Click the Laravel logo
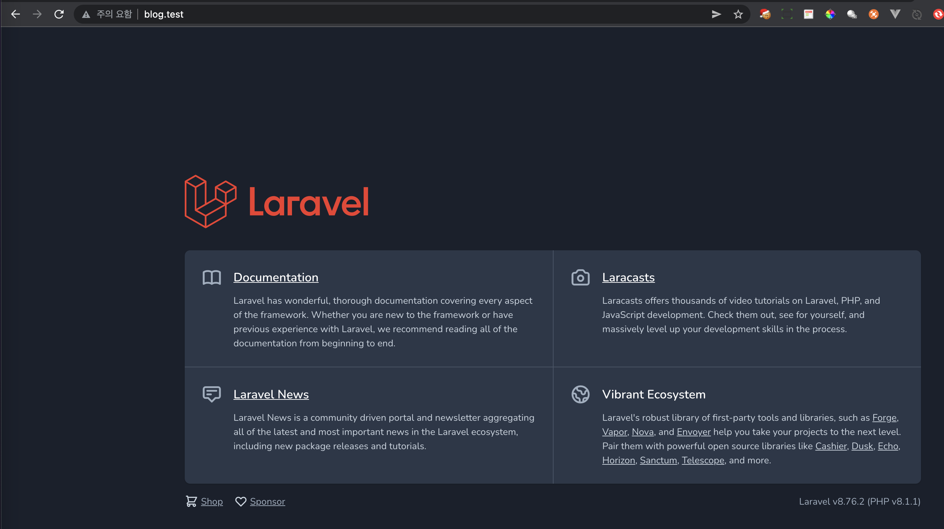Screen dimensions: 944x529 coord(277,202)
